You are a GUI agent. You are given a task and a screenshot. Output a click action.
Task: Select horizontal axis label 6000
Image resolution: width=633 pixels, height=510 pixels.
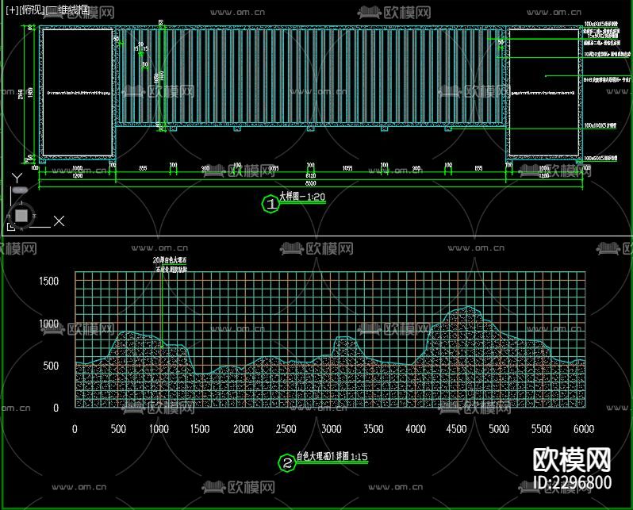pyautogui.click(x=584, y=429)
